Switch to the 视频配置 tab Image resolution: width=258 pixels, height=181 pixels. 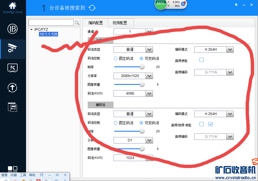coord(121,23)
